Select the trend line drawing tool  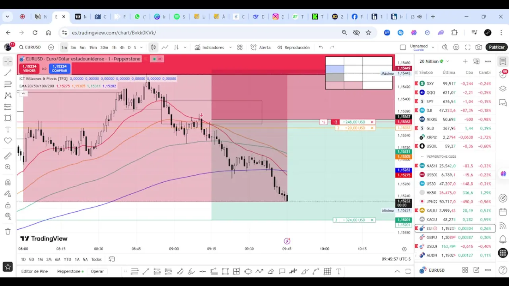pyautogui.click(x=8, y=73)
